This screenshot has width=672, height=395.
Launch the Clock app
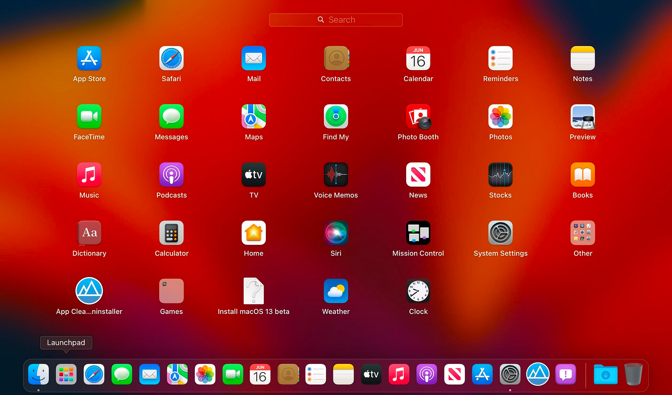click(418, 291)
